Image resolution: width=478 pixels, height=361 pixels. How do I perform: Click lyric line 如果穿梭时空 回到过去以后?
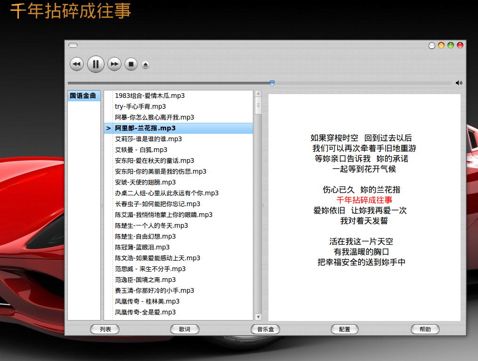tap(361, 138)
